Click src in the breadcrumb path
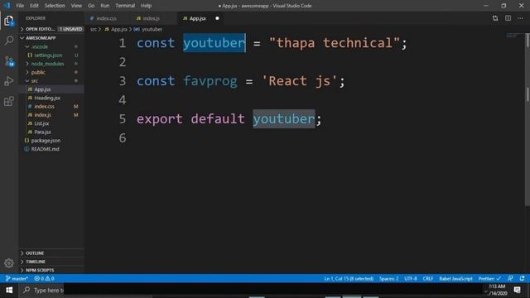This screenshot has height=298, width=530. [94, 30]
